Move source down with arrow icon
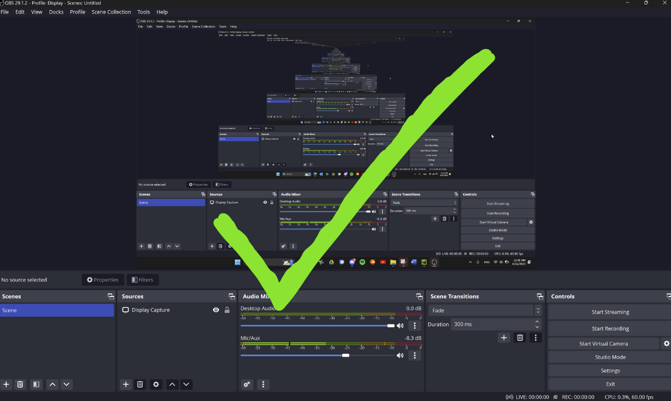 point(186,384)
